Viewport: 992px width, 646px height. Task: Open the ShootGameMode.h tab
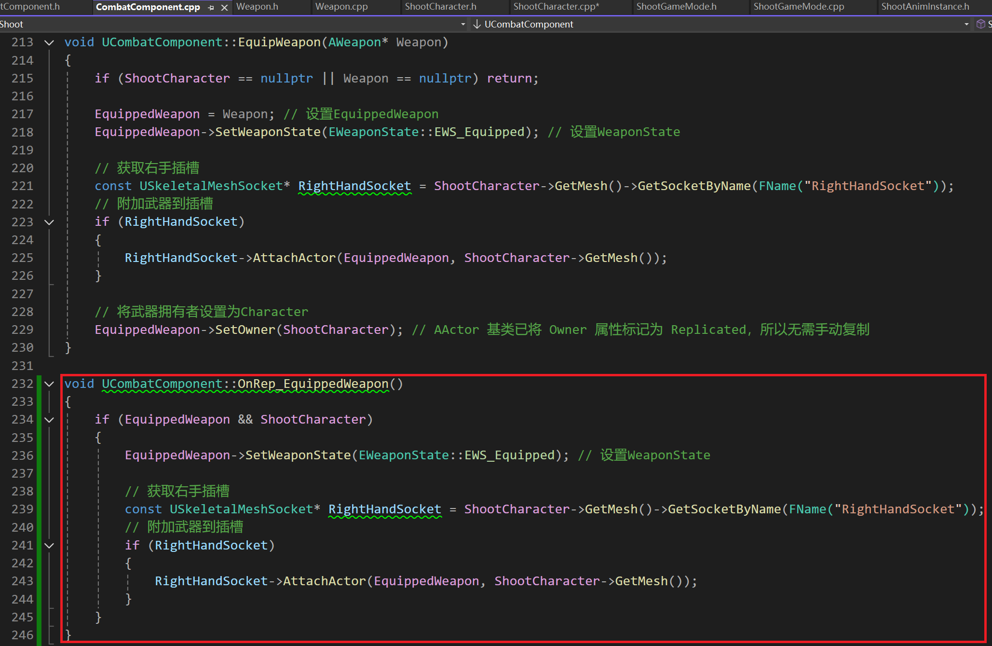coord(676,7)
